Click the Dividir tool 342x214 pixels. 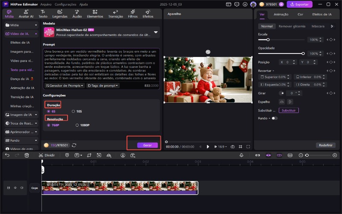coord(47,155)
